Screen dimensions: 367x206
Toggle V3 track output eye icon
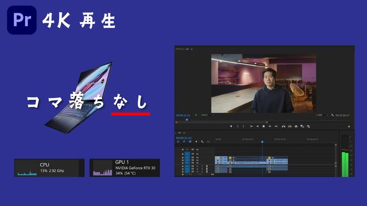point(197,158)
